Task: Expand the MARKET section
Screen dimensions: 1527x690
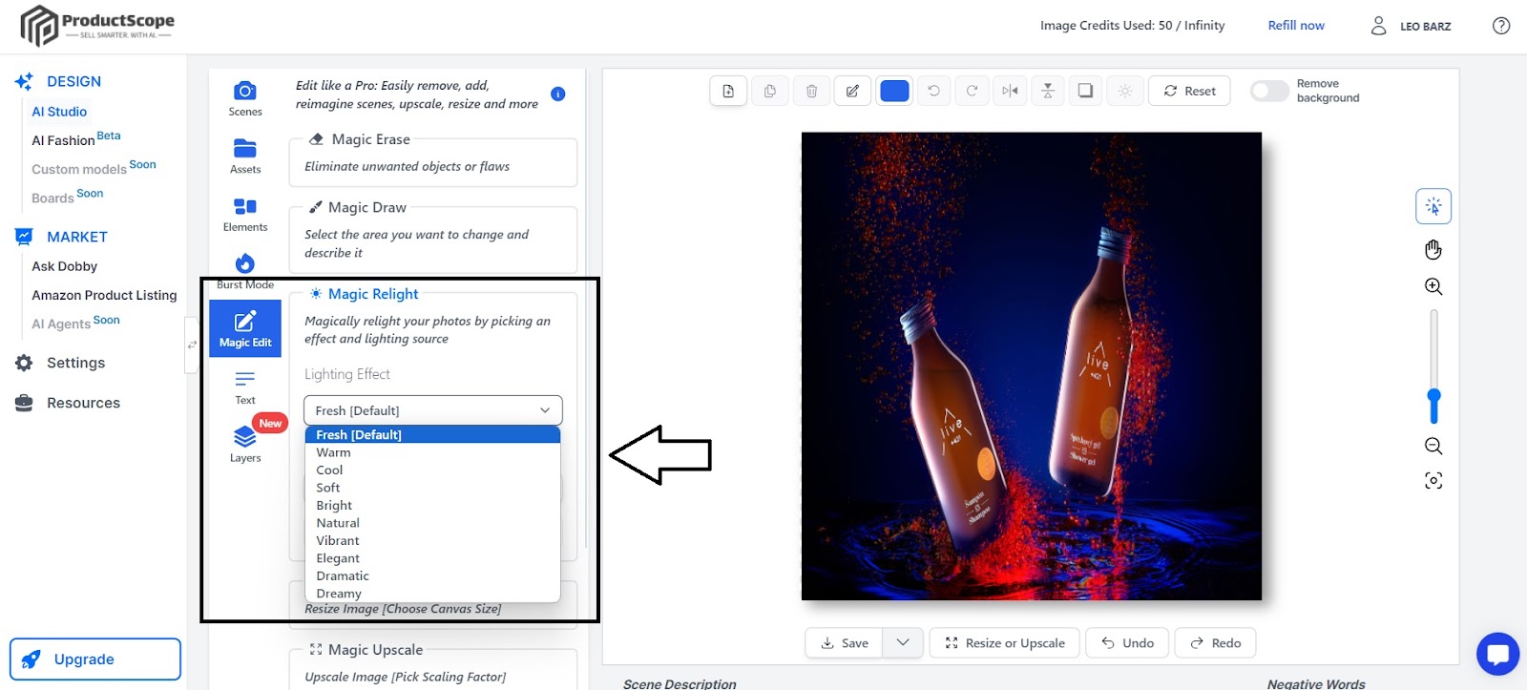Action: (61, 237)
